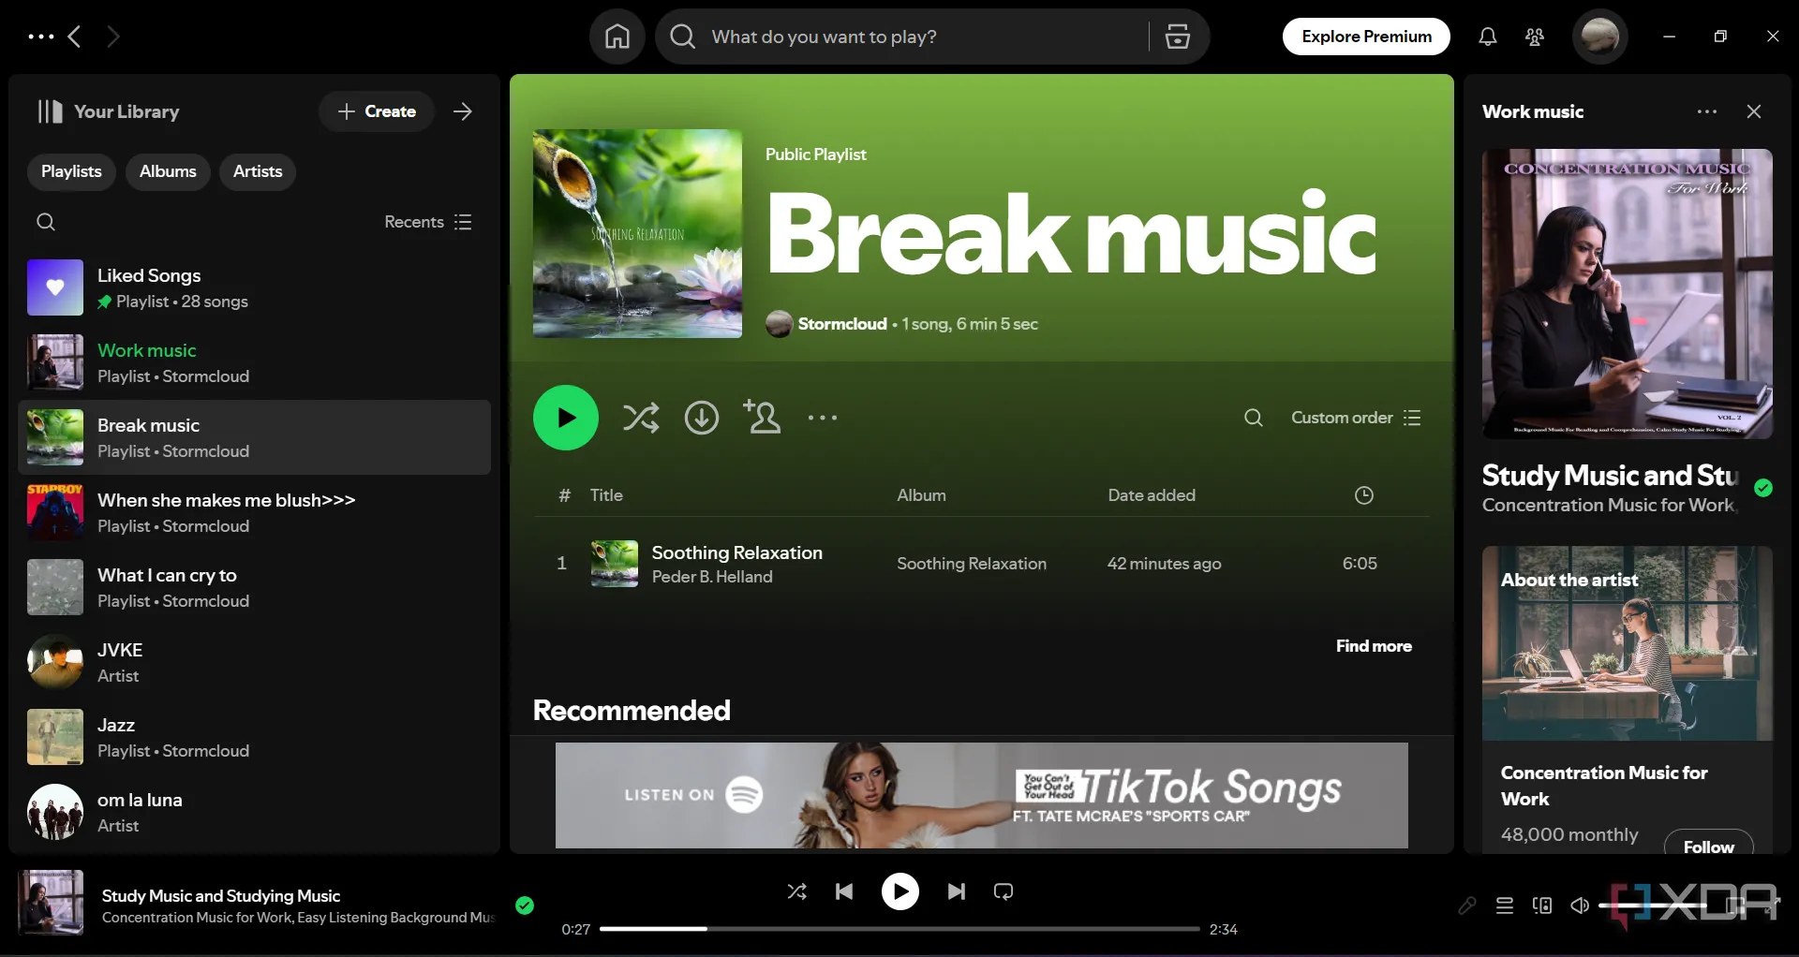Open the notifications bell
This screenshot has width=1799, height=957.
(1487, 37)
